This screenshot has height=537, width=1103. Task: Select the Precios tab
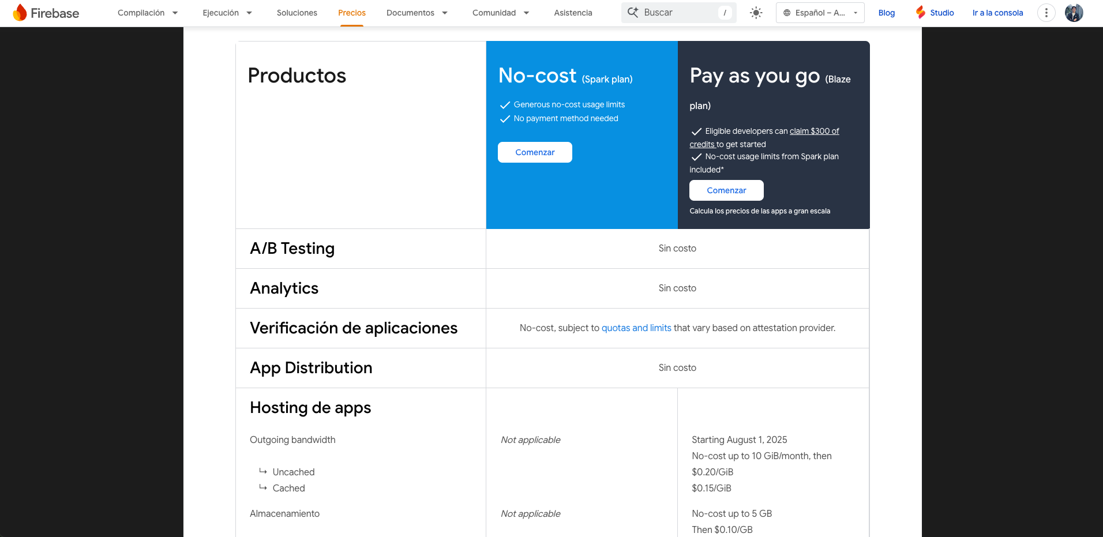pos(351,12)
